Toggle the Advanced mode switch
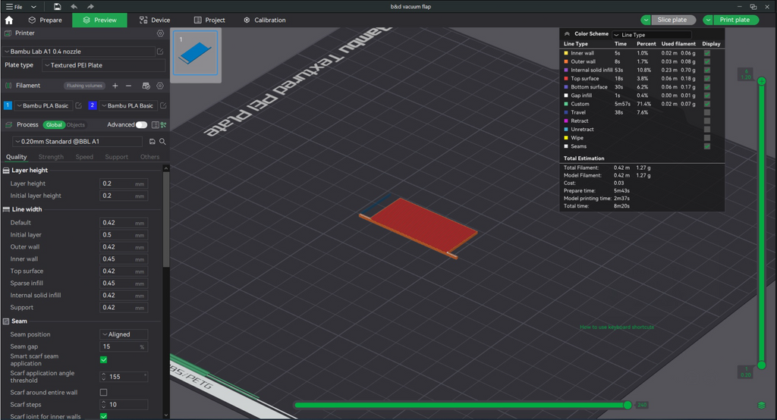This screenshot has width=777, height=420. pyautogui.click(x=141, y=125)
